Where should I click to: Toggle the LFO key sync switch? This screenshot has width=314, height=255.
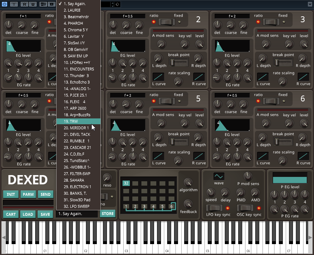point(214,208)
